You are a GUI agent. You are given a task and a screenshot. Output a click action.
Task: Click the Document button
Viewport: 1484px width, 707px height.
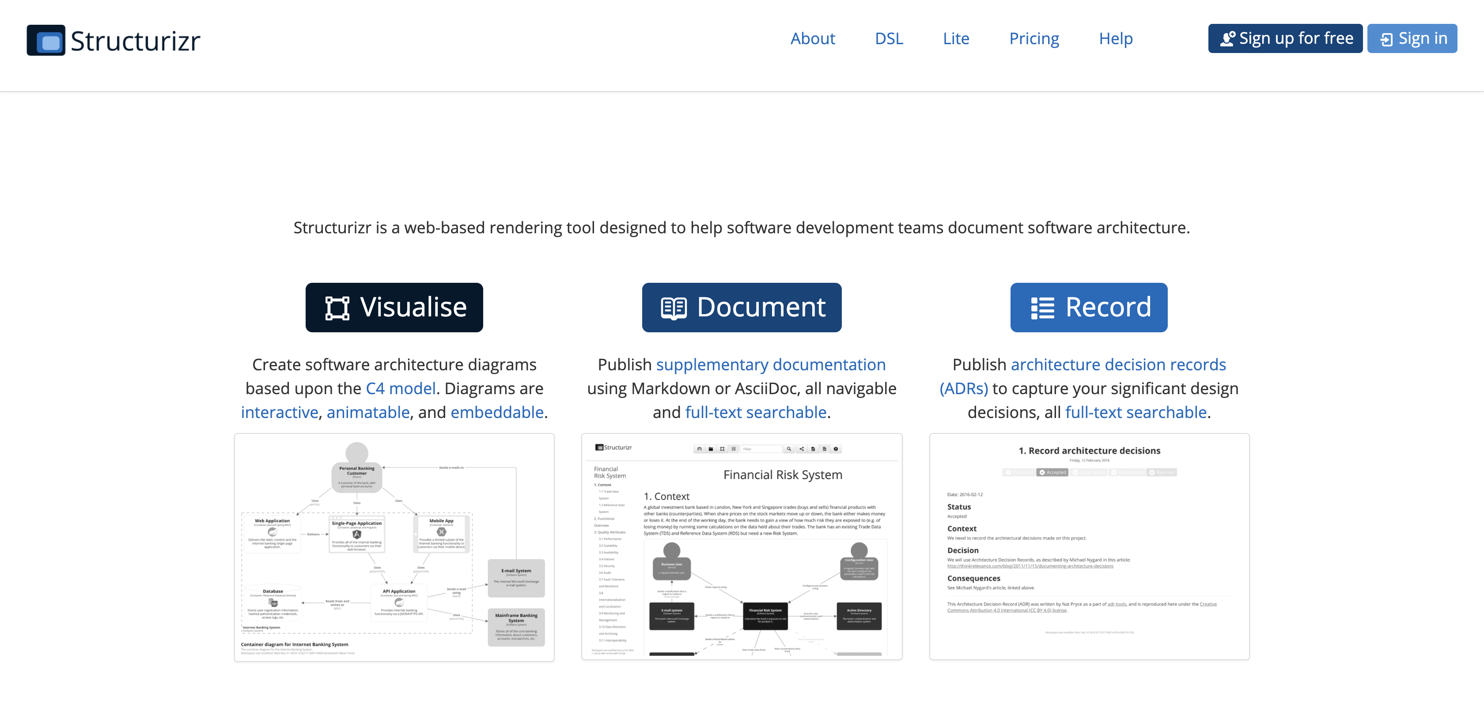pos(742,307)
